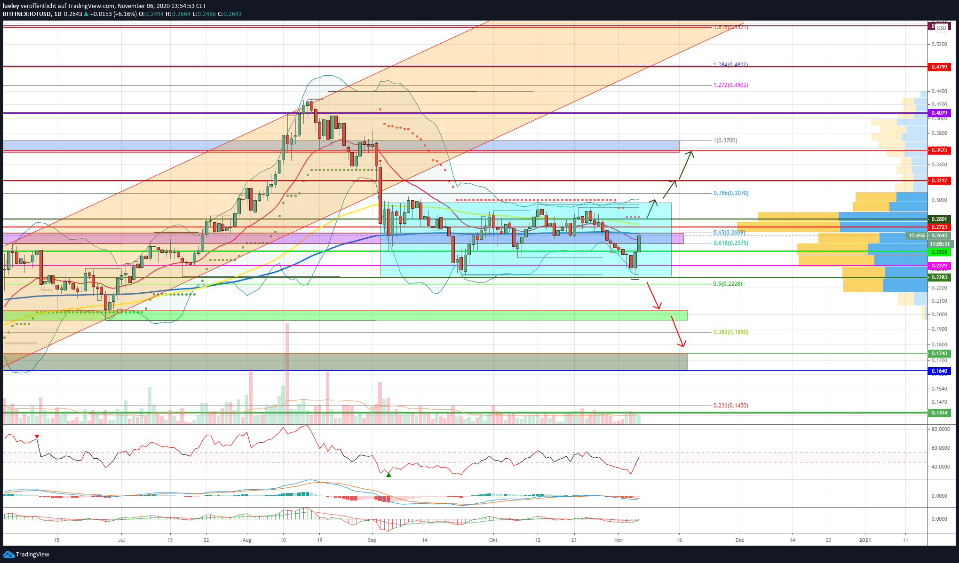The image size is (959, 563).
Task: Click the 40.0000 level on RSI axis
Action: 941,467
